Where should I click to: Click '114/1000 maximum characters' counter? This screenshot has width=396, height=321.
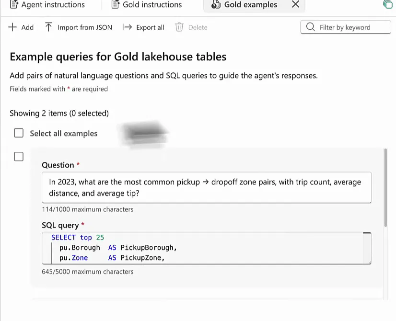click(x=88, y=209)
